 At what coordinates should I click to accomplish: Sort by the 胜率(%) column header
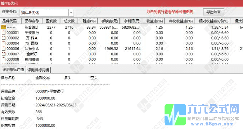(88, 21)
